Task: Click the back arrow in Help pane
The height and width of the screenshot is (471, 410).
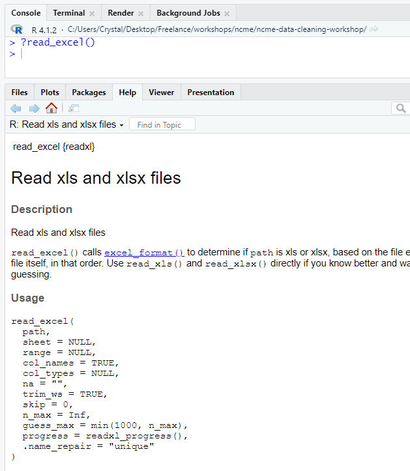Action: coord(16,108)
